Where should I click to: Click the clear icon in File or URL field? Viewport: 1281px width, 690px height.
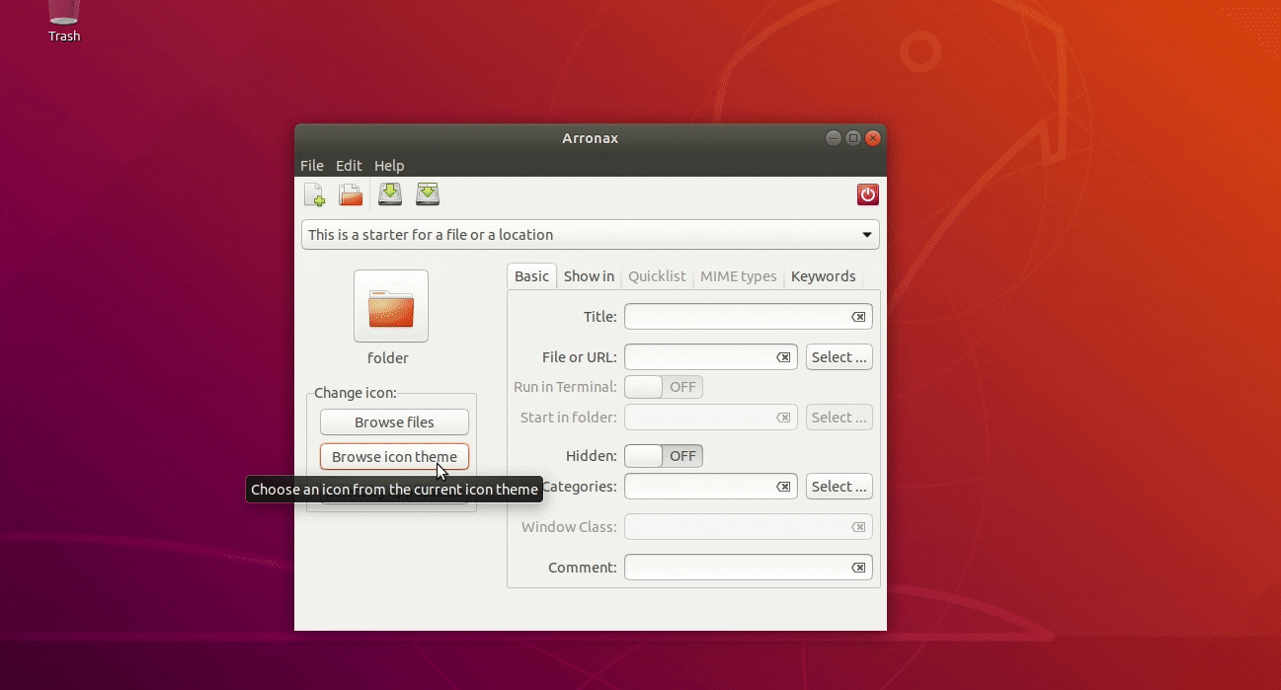(783, 357)
